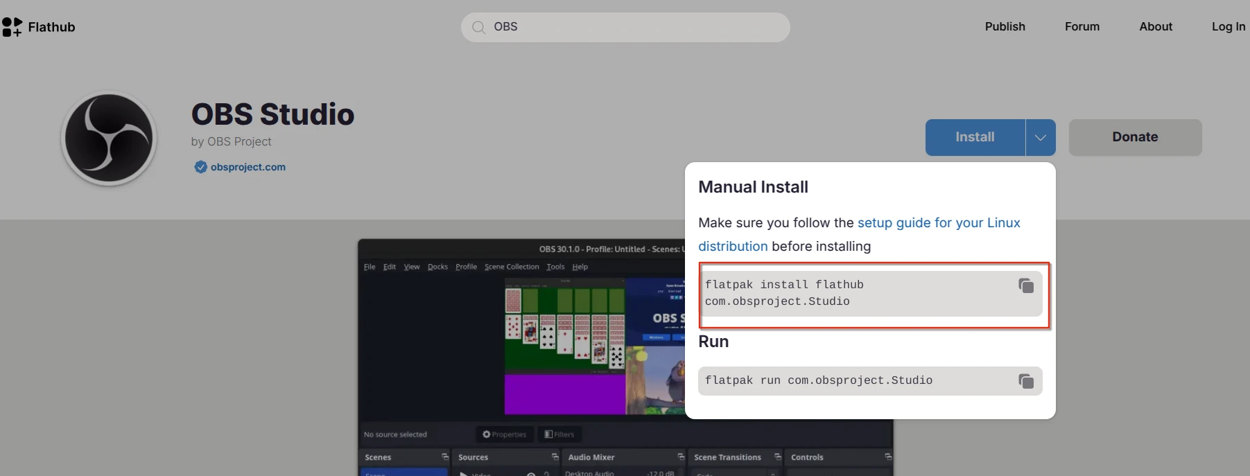Click Controls dock pop-out icon in screenshot

(888, 457)
